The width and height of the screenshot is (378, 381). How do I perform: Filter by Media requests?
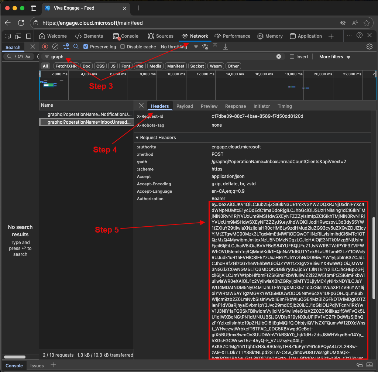(155, 66)
